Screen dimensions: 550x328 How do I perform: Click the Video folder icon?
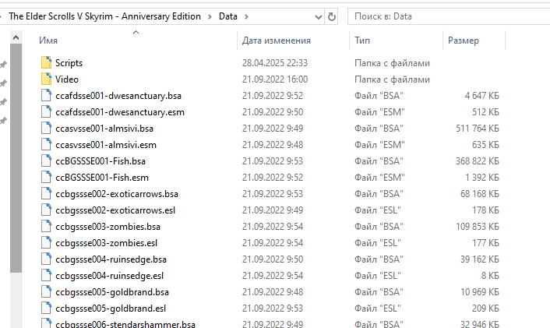pyautogui.click(x=46, y=79)
